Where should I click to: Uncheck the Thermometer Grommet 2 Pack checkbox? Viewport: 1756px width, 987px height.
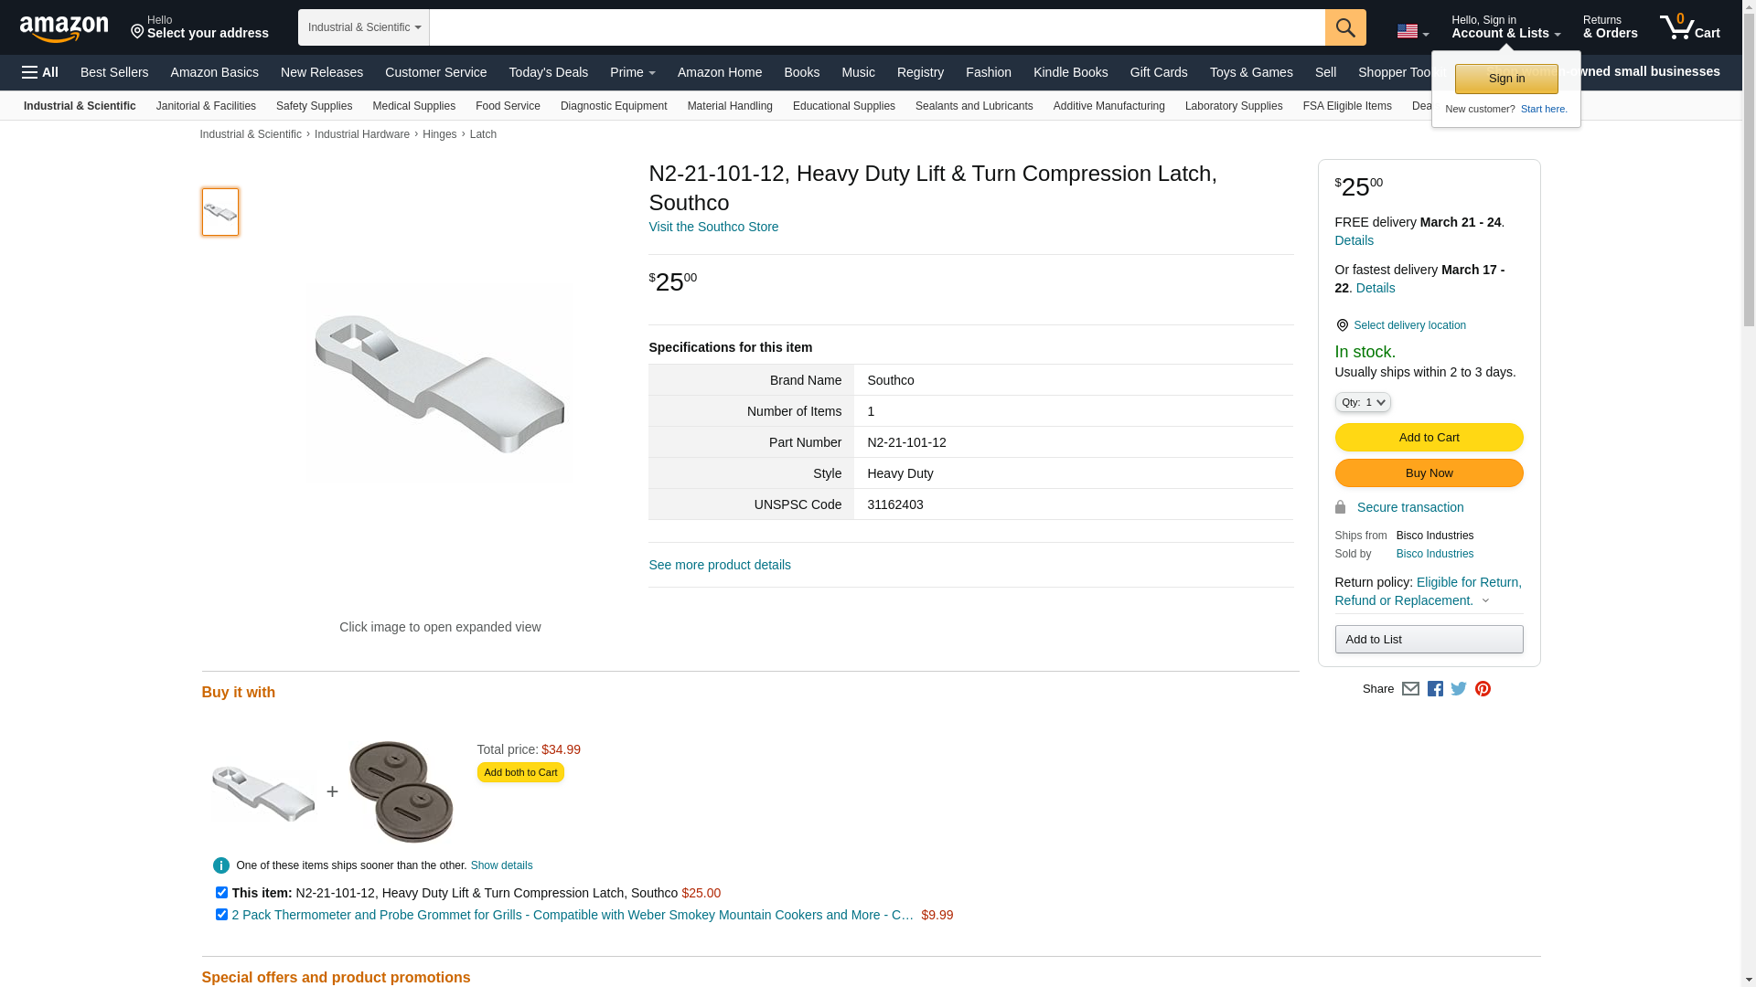coord(221,915)
